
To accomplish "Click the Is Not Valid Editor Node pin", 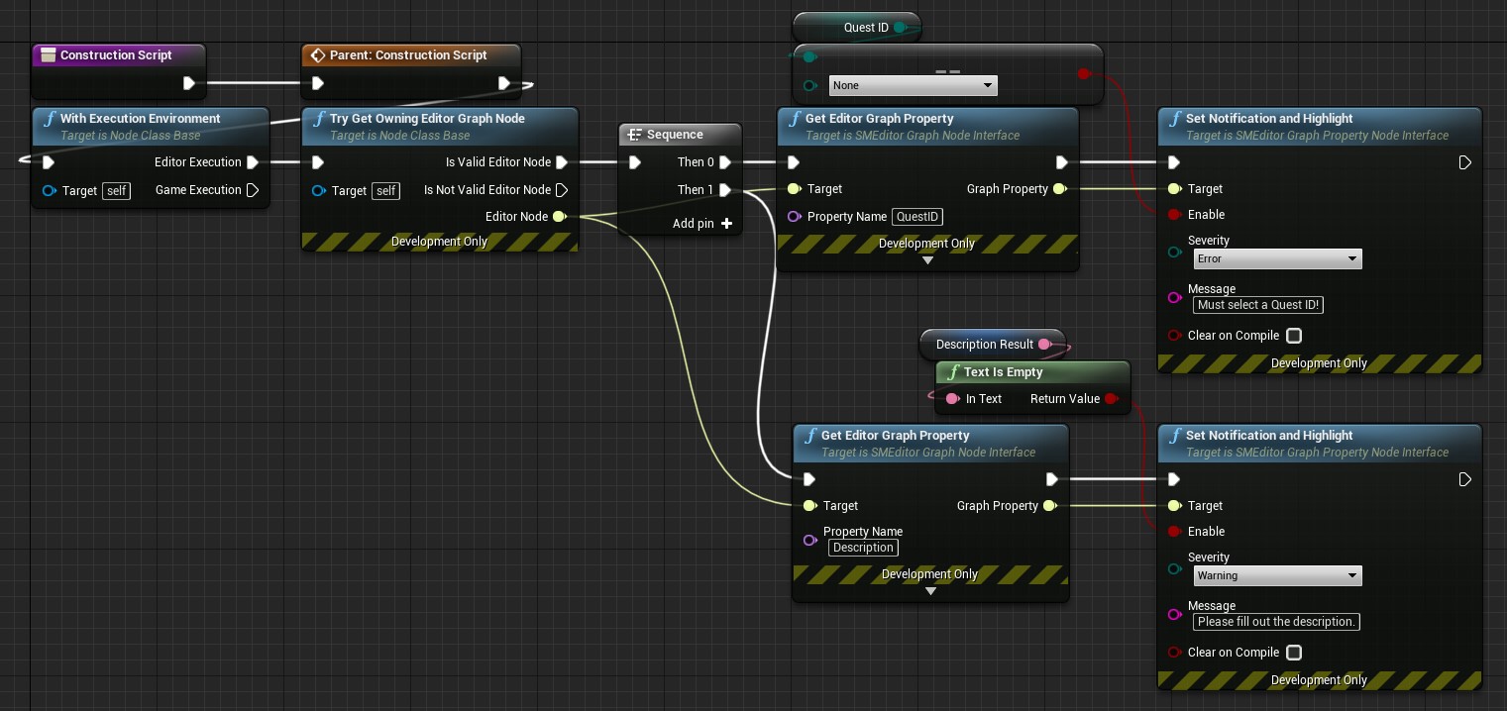I will pos(562,190).
